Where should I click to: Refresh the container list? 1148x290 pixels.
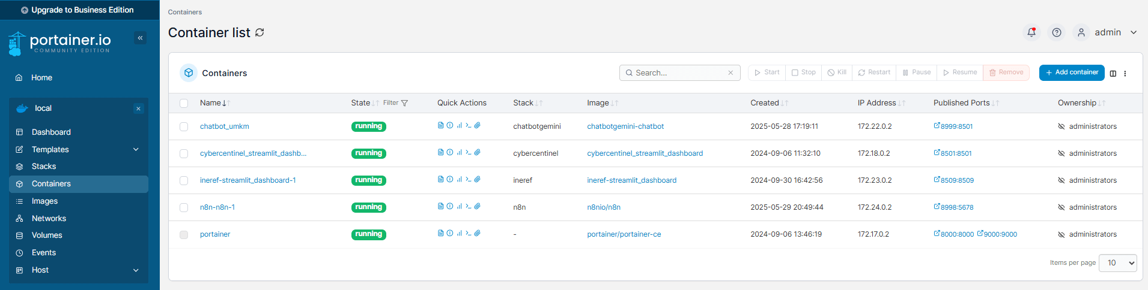click(260, 32)
